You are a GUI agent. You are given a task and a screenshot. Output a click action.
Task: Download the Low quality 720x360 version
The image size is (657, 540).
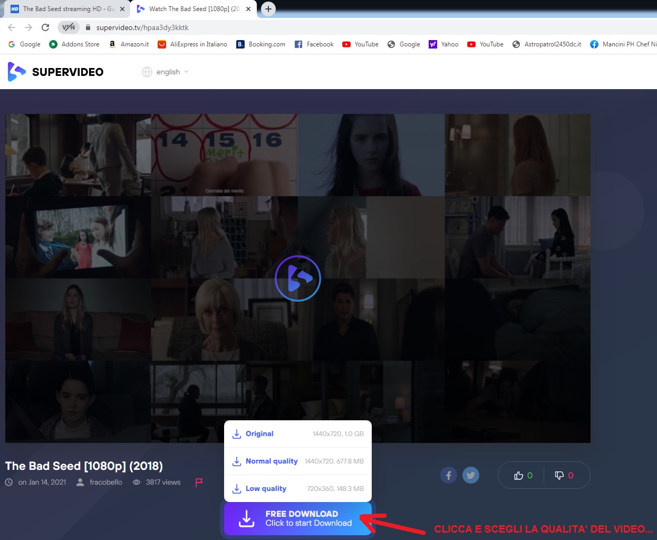tap(298, 489)
